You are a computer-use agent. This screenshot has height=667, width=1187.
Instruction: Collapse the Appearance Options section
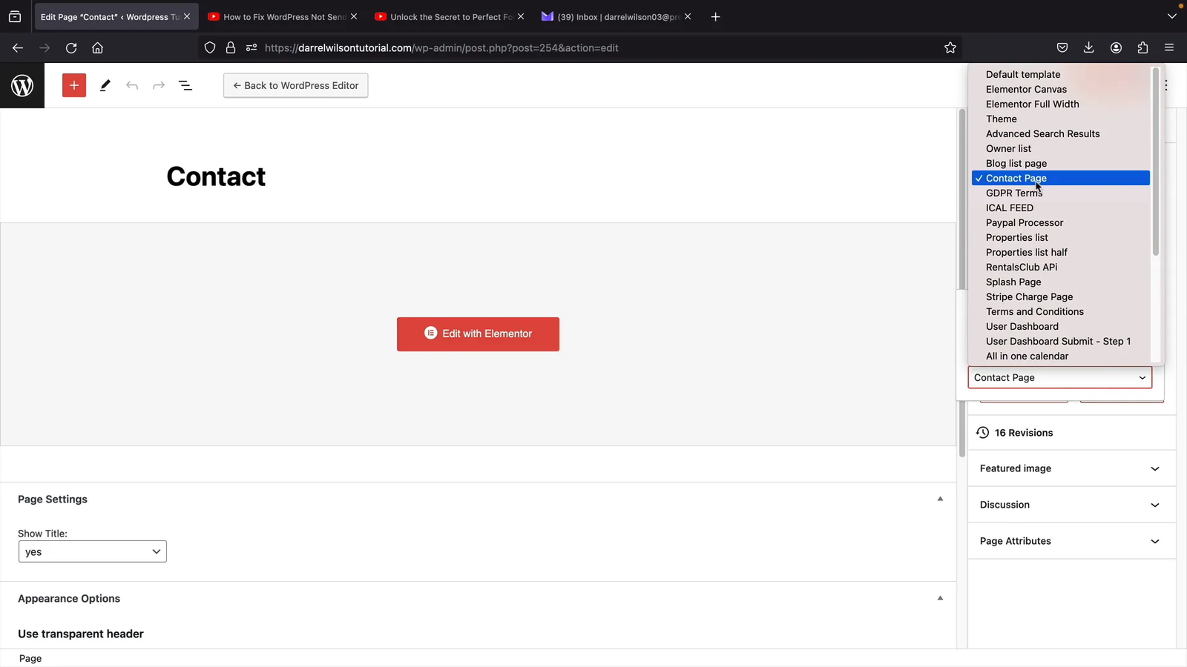[940, 598]
